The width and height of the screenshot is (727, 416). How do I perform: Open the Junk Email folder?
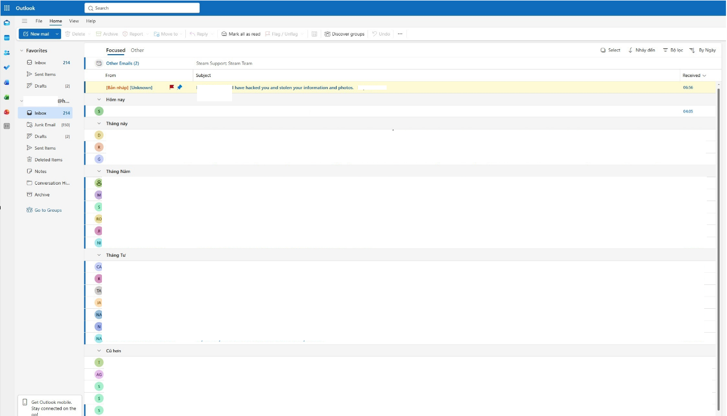pos(45,125)
